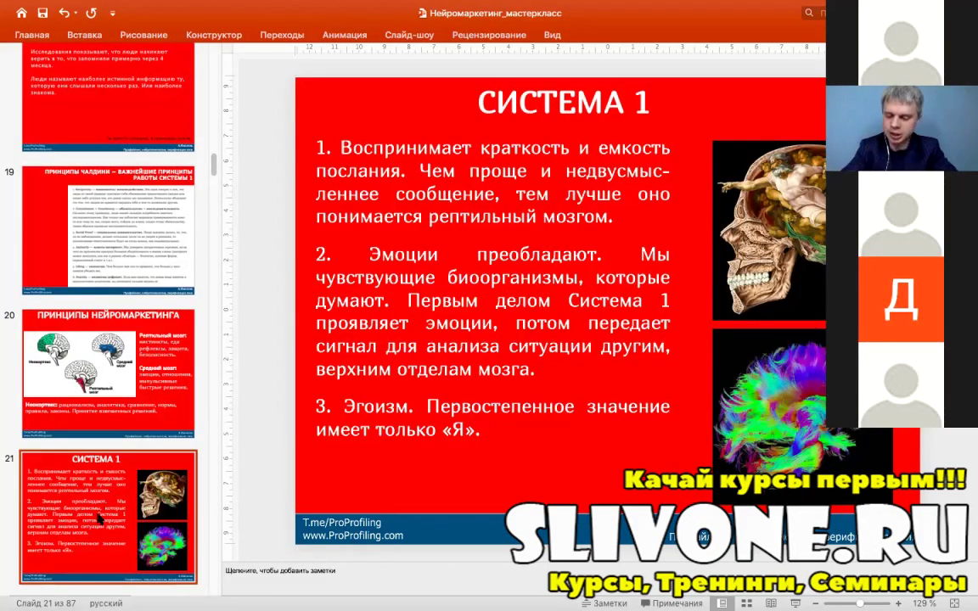Open the Вставка ribbon tab

(84, 35)
